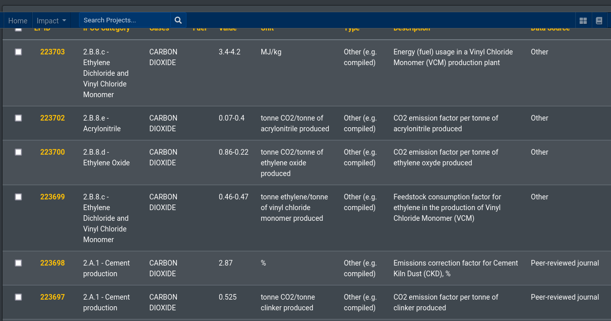The height and width of the screenshot is (321, 611).
Task: Sort by Data Source column
Action: (550, 28)
